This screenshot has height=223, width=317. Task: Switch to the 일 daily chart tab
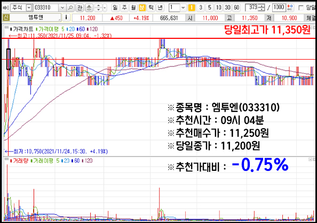pos(115,8)
